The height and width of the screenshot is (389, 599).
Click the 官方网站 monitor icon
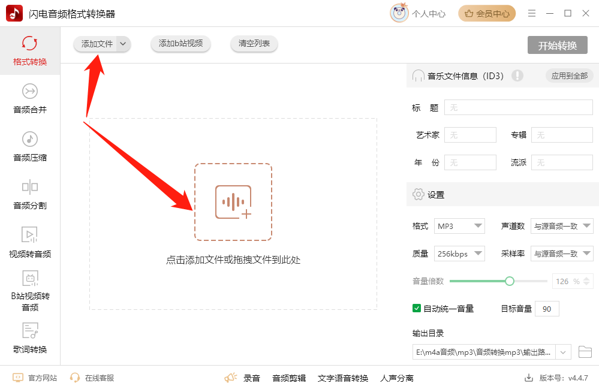click(18, 378)
